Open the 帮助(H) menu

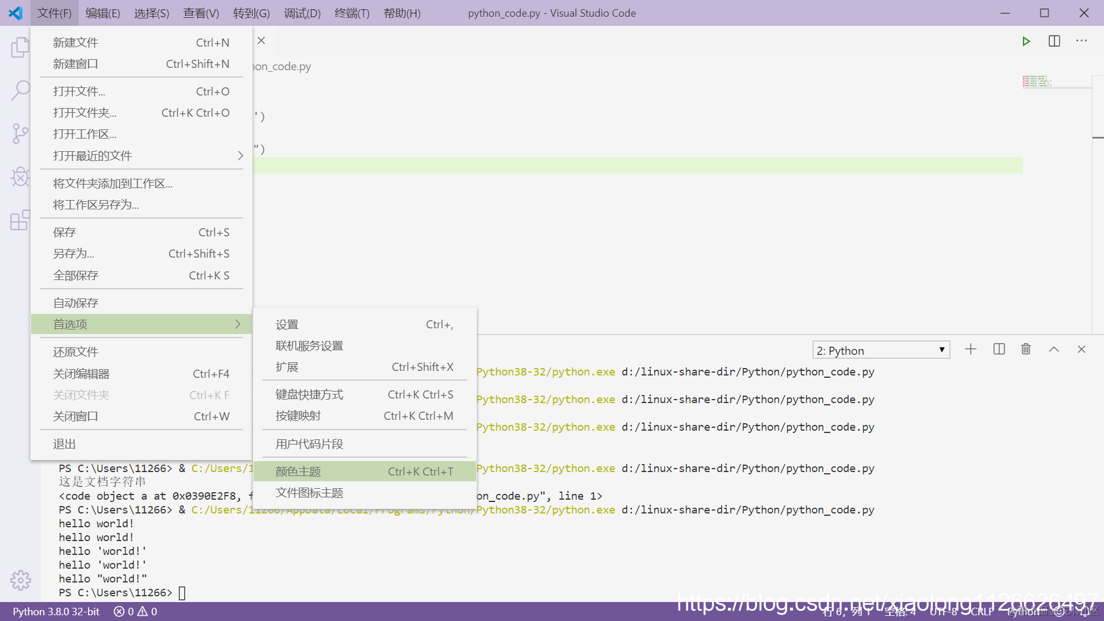click(x=402, y=13)
